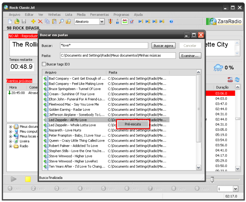Select Bruce Springsteen - Tunnel Of Love
This screenshot has width=246, height=202.
click(x=75, y=89)
